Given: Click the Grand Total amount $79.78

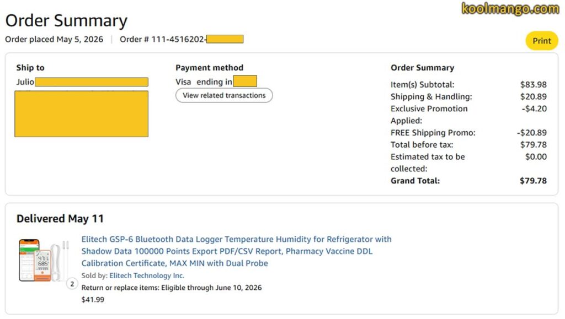Looking at the screenshot, I should 533,181.
